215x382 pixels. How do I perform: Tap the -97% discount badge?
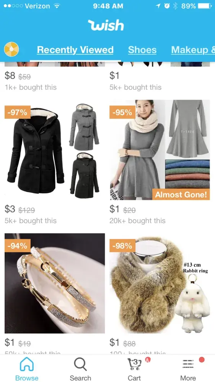coord(17,112)
